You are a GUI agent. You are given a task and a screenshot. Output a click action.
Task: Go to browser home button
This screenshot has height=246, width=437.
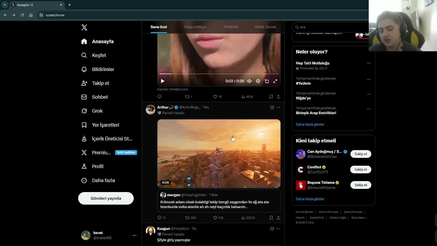coord(31,15)
